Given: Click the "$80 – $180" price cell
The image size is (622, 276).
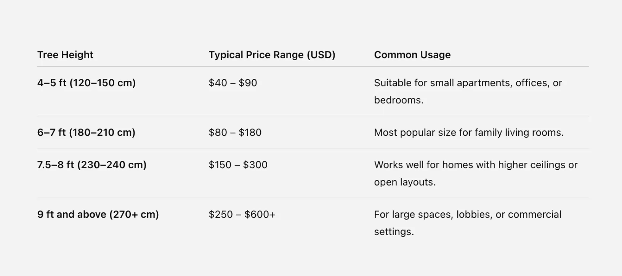Looking at the screenshot, I should click(235, 133).
